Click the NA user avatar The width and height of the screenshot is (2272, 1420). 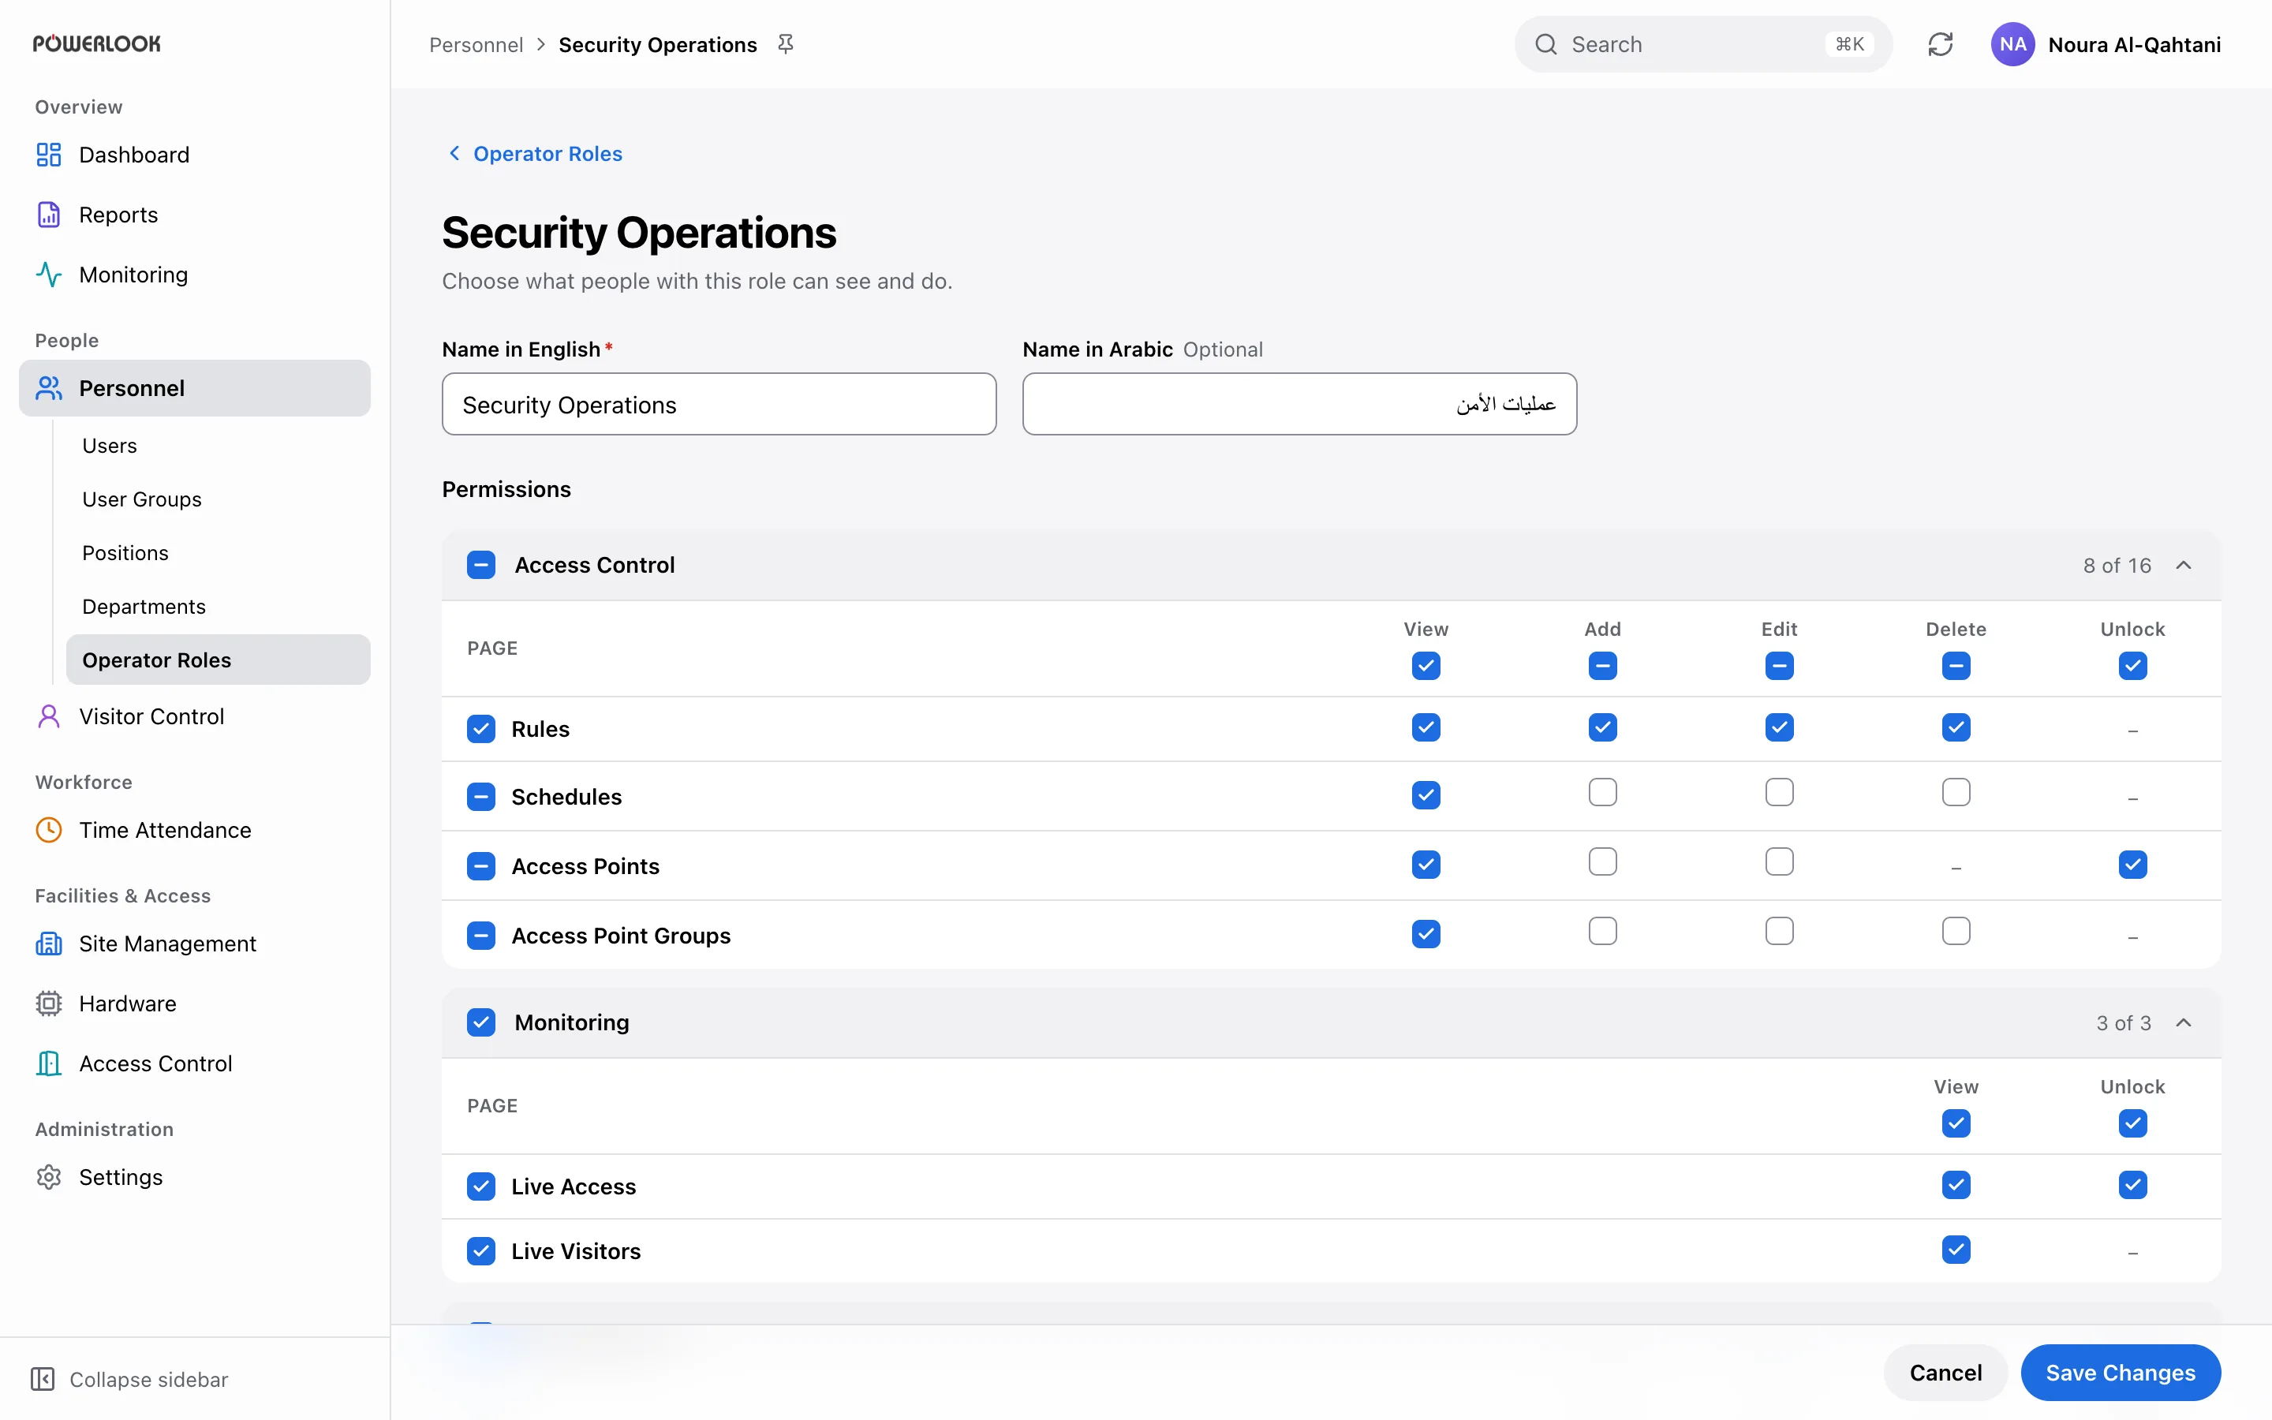(x=2013, y=44)
